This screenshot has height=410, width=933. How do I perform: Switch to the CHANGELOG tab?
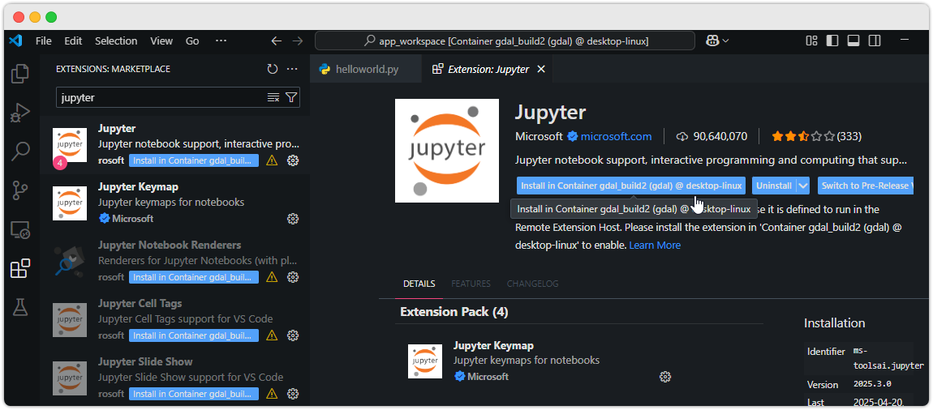(x=532, y=284)
